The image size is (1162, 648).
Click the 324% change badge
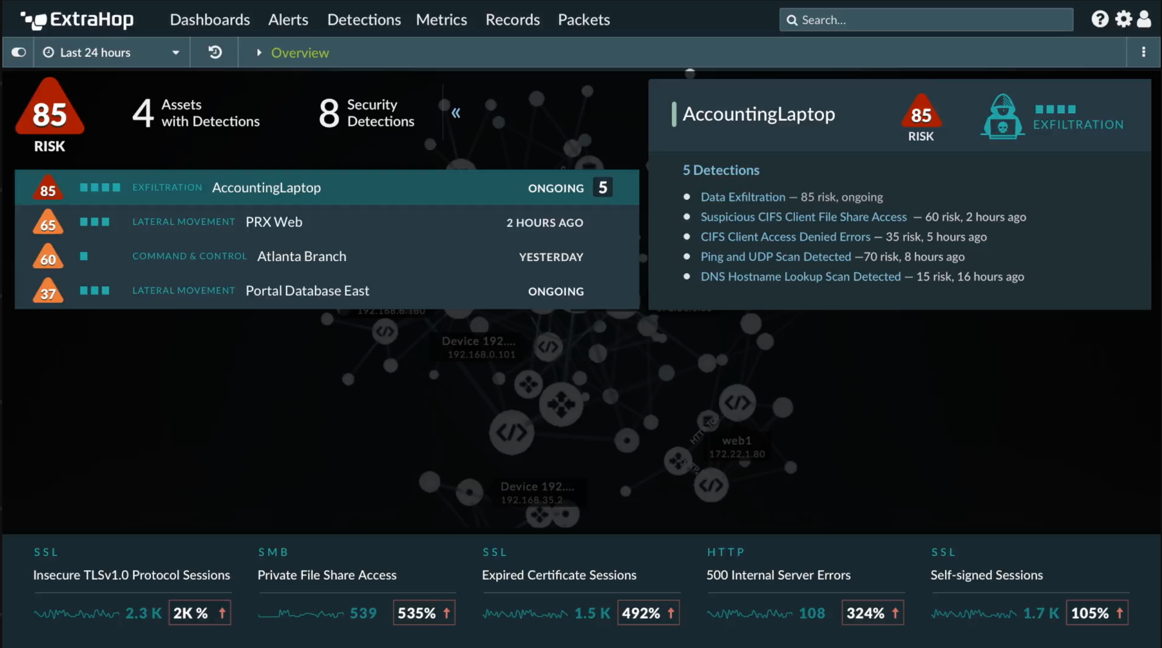coord(873,613)
